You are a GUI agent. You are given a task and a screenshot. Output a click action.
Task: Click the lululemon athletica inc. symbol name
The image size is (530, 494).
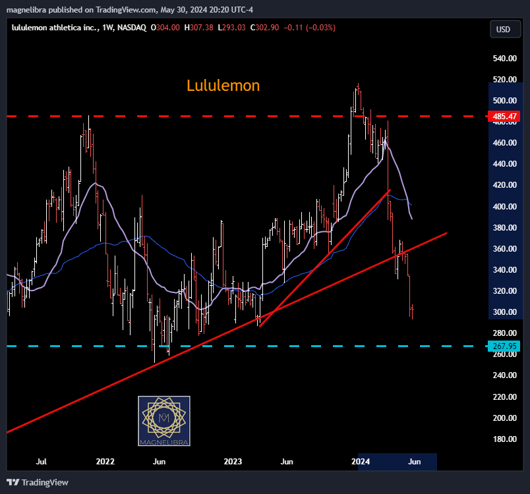55,28
